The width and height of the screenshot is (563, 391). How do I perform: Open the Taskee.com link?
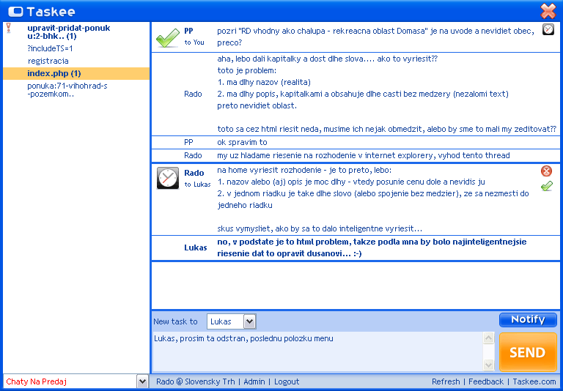point(534,381)
